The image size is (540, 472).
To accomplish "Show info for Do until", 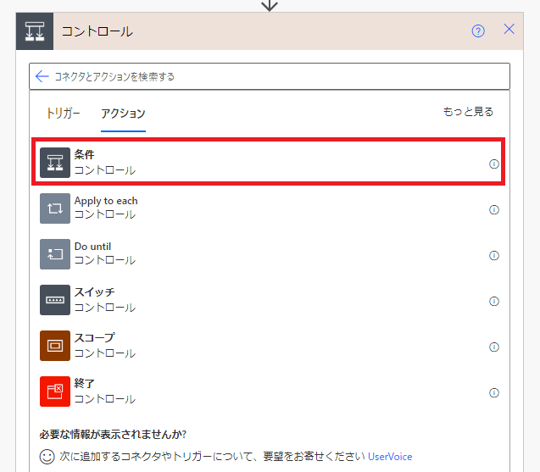I will click(x=494, y=255).
